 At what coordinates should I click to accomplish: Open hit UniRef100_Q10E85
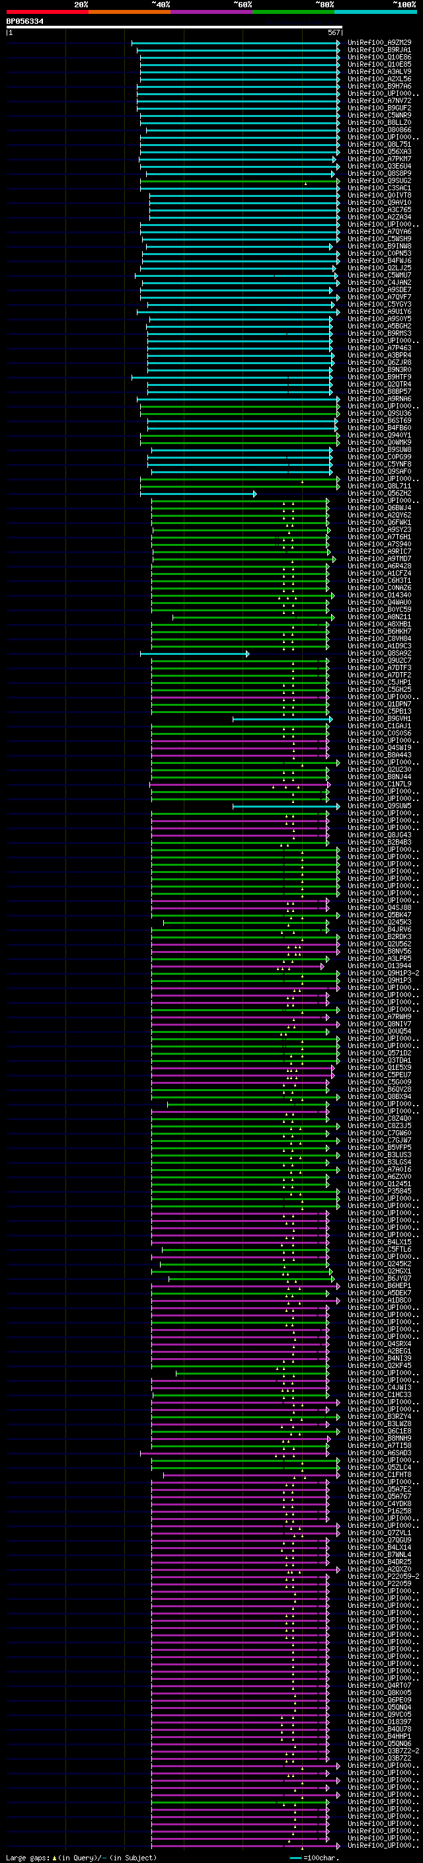pyautogui.click(x=379, y=64)
